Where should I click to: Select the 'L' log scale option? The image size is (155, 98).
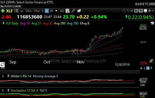point(145,68)
